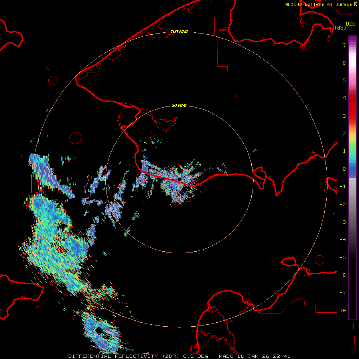Click the "-5" value on the color scale
The width and height of the screenshot is (359, 359).
pyautogui.click(x=343, y=258)
